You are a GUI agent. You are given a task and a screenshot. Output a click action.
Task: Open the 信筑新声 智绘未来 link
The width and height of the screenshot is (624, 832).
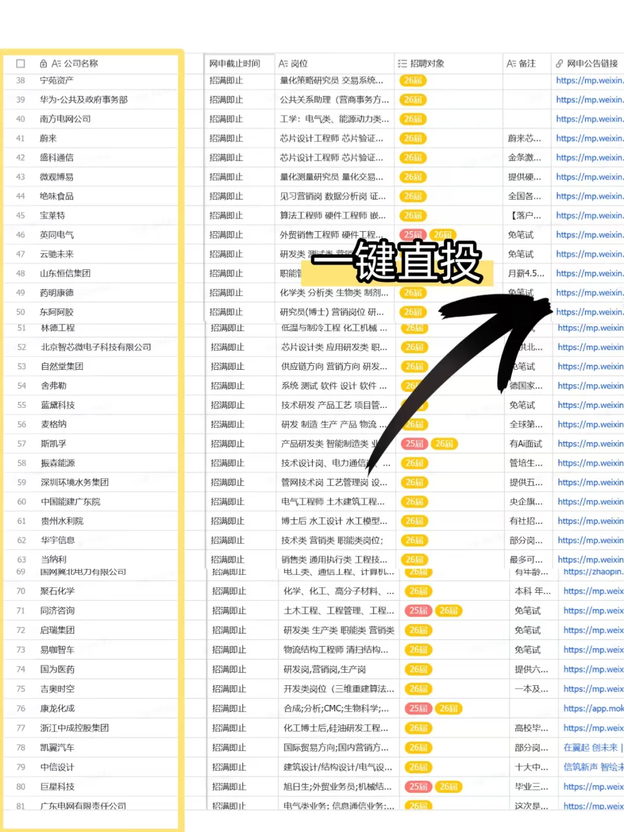[593, 767]
